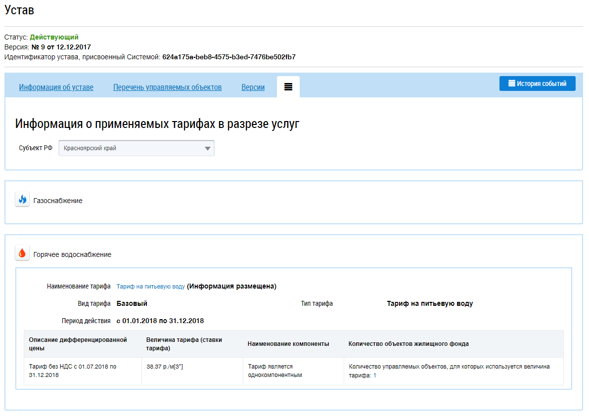
Task: Expand the Субъект РФ dropdown
Action: 136,148
